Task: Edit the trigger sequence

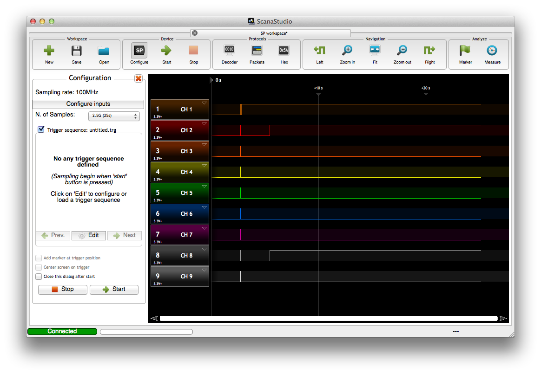Action: click(x=89, y=235)
